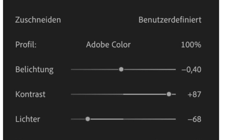Click the left end of Kontrast slider track

pyautogui.click(x=72, y=94)
